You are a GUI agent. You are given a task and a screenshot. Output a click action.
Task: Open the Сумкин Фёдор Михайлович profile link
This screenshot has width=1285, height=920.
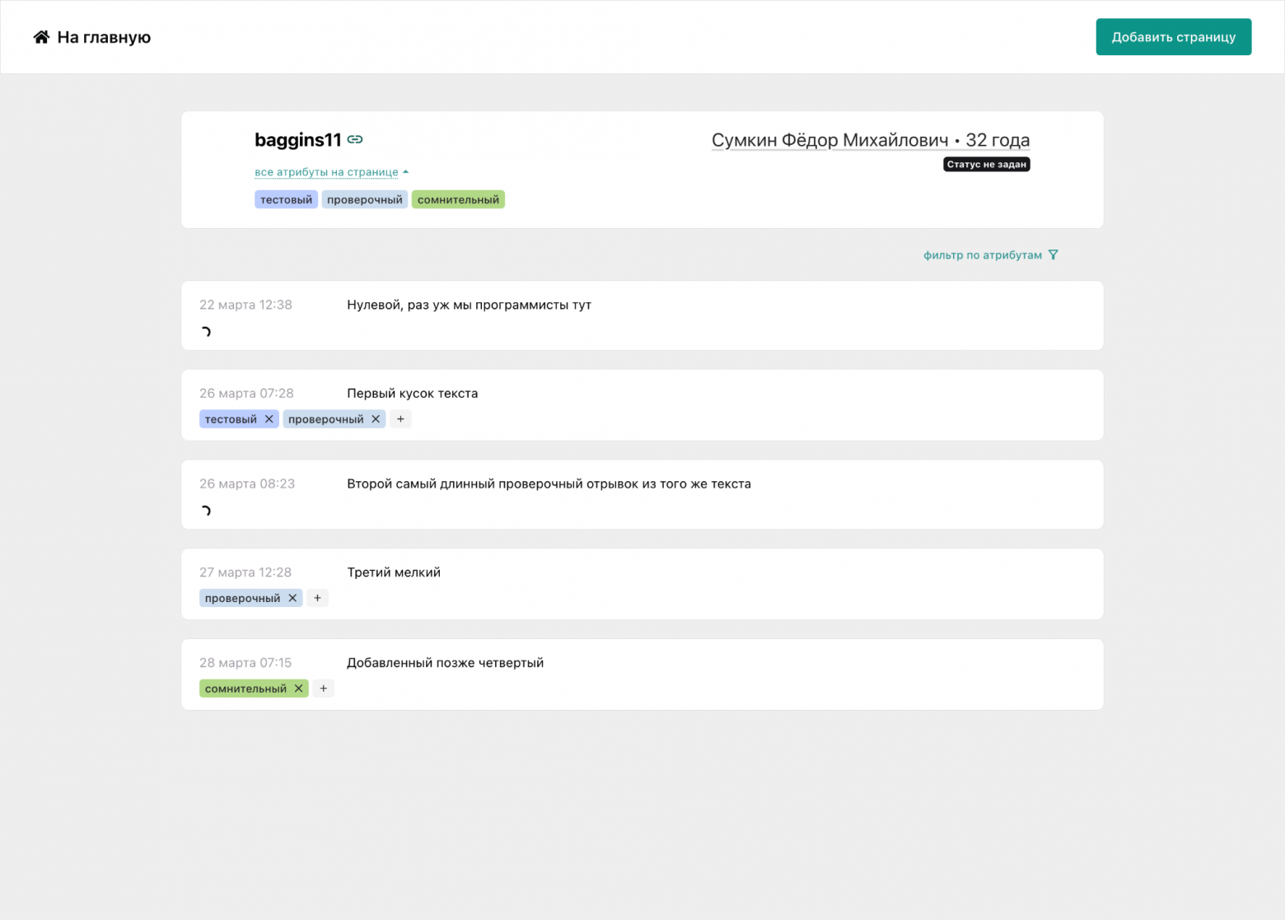[828, 139]
